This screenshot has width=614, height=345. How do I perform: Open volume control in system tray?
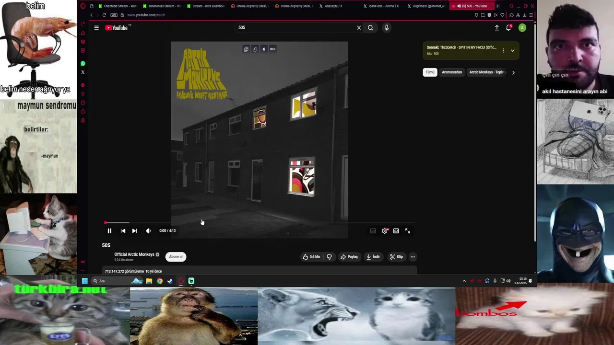508,281
